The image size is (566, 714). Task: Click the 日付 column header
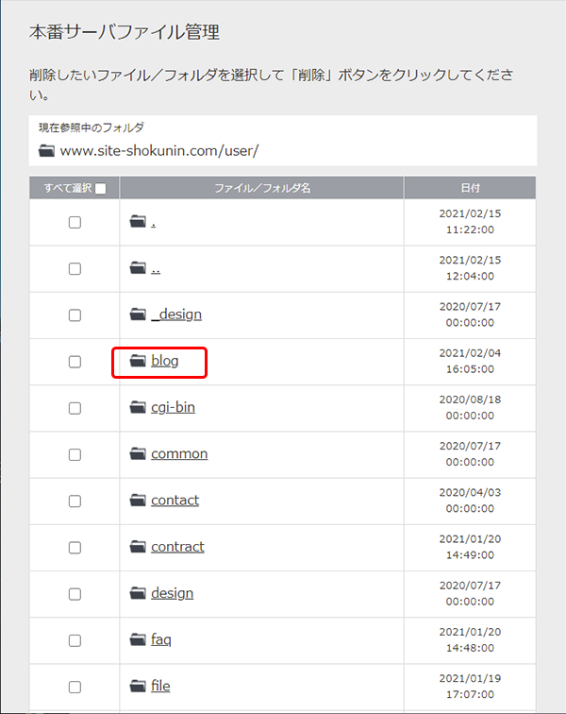(470, 188)
